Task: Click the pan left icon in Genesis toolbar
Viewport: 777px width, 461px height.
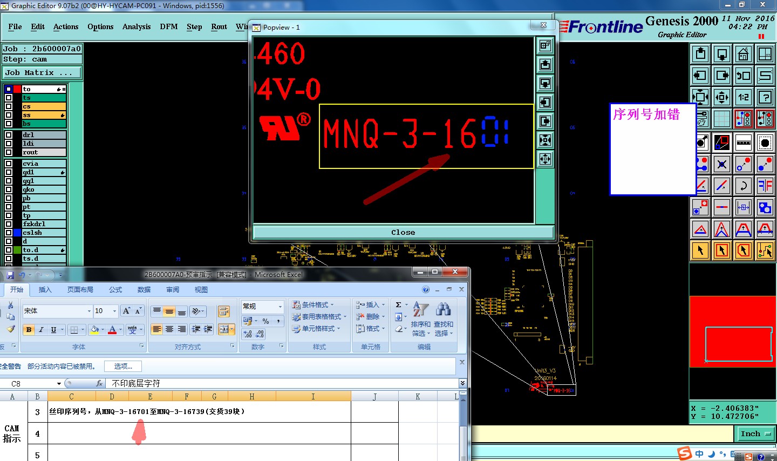Action: [x=700, y=76]
